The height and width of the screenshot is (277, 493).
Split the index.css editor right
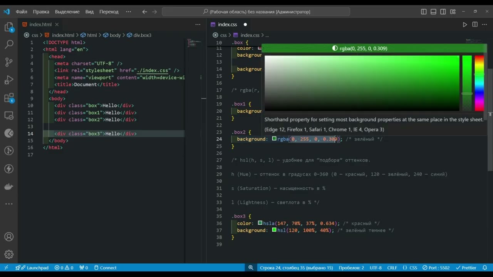(x=475, y=25)
